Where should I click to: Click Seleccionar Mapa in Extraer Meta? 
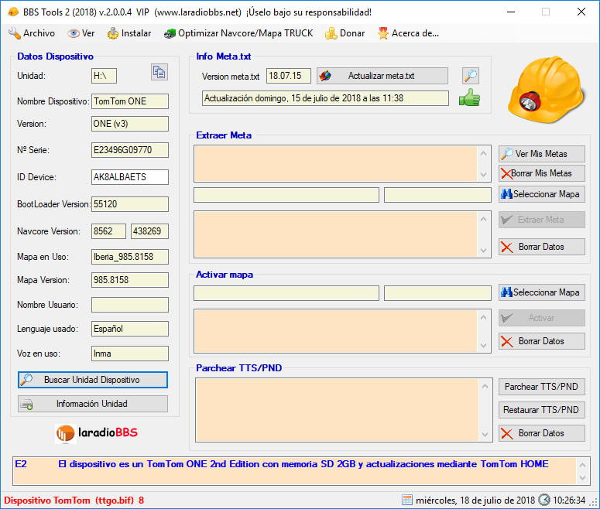tap(541, 194)
